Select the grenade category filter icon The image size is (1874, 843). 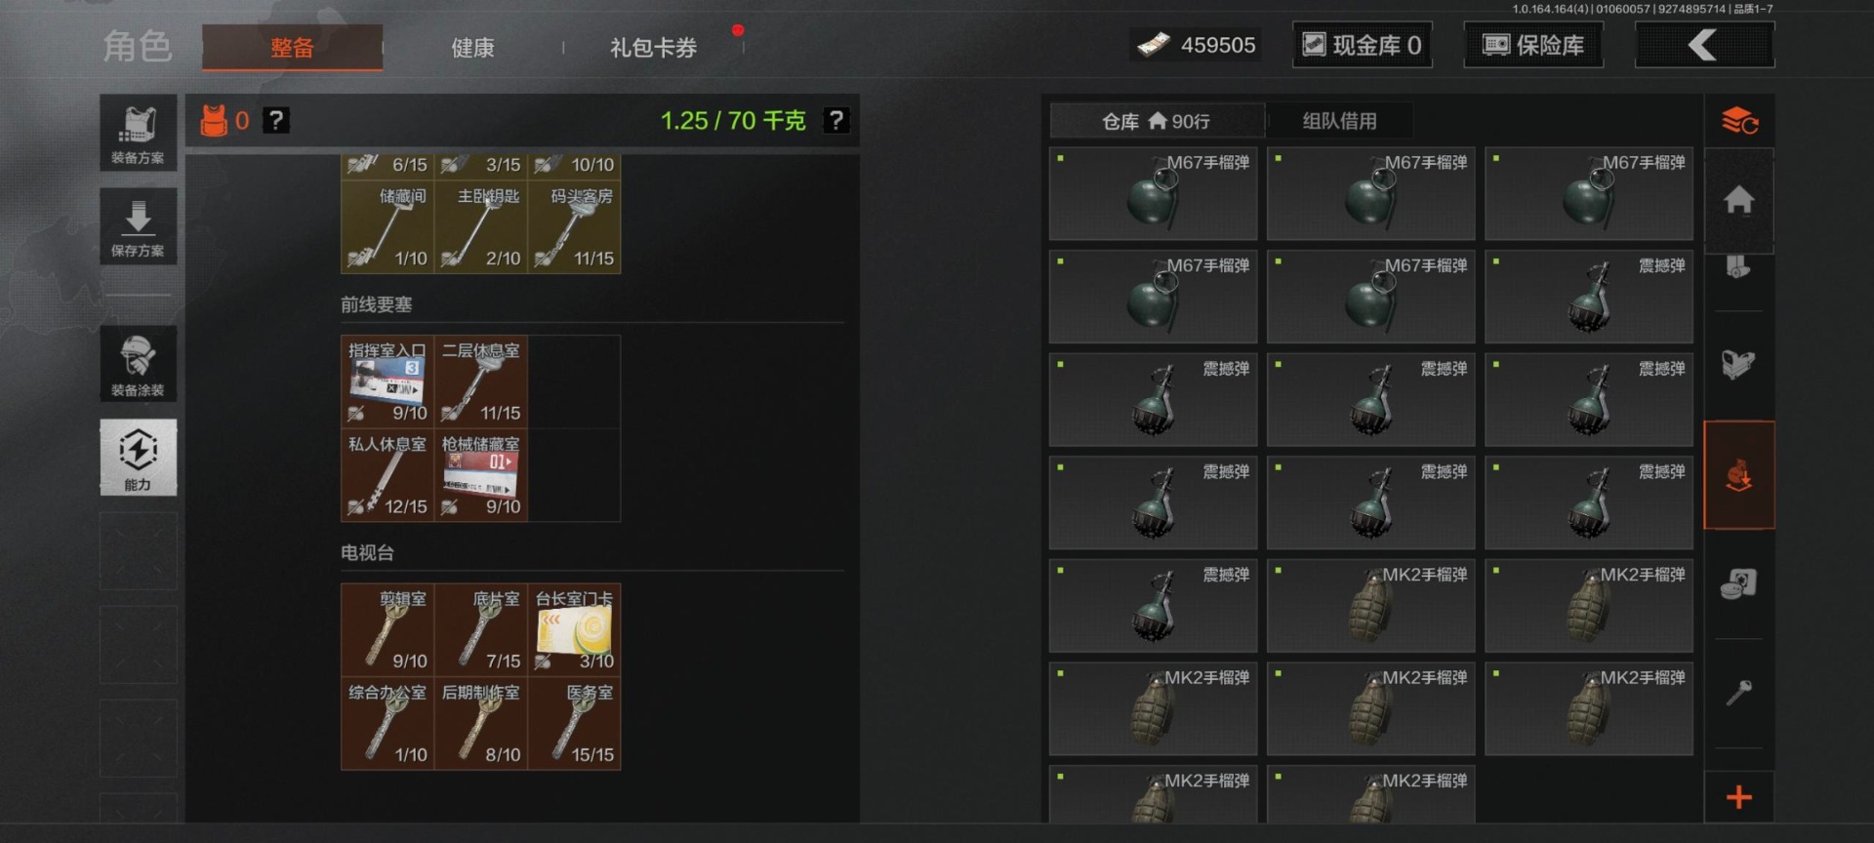[x=1738, y=475]
